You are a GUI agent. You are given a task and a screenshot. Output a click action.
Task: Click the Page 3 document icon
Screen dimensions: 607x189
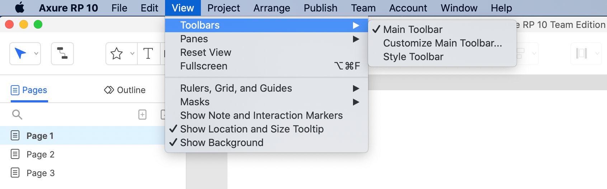[15, 173]
